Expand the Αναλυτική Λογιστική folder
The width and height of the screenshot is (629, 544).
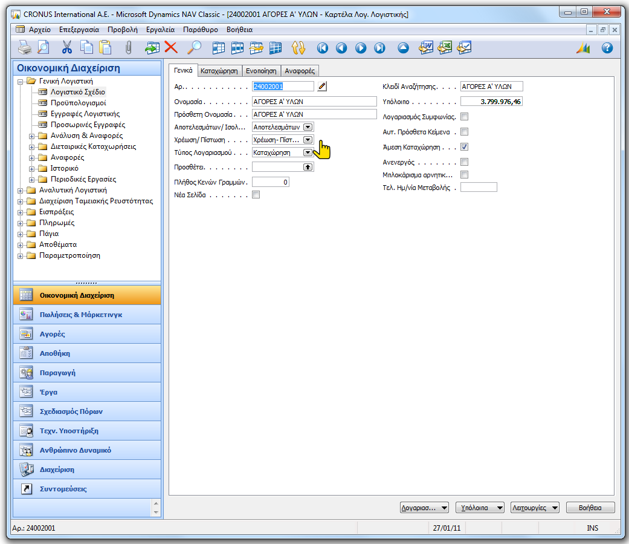coord(20,191)
